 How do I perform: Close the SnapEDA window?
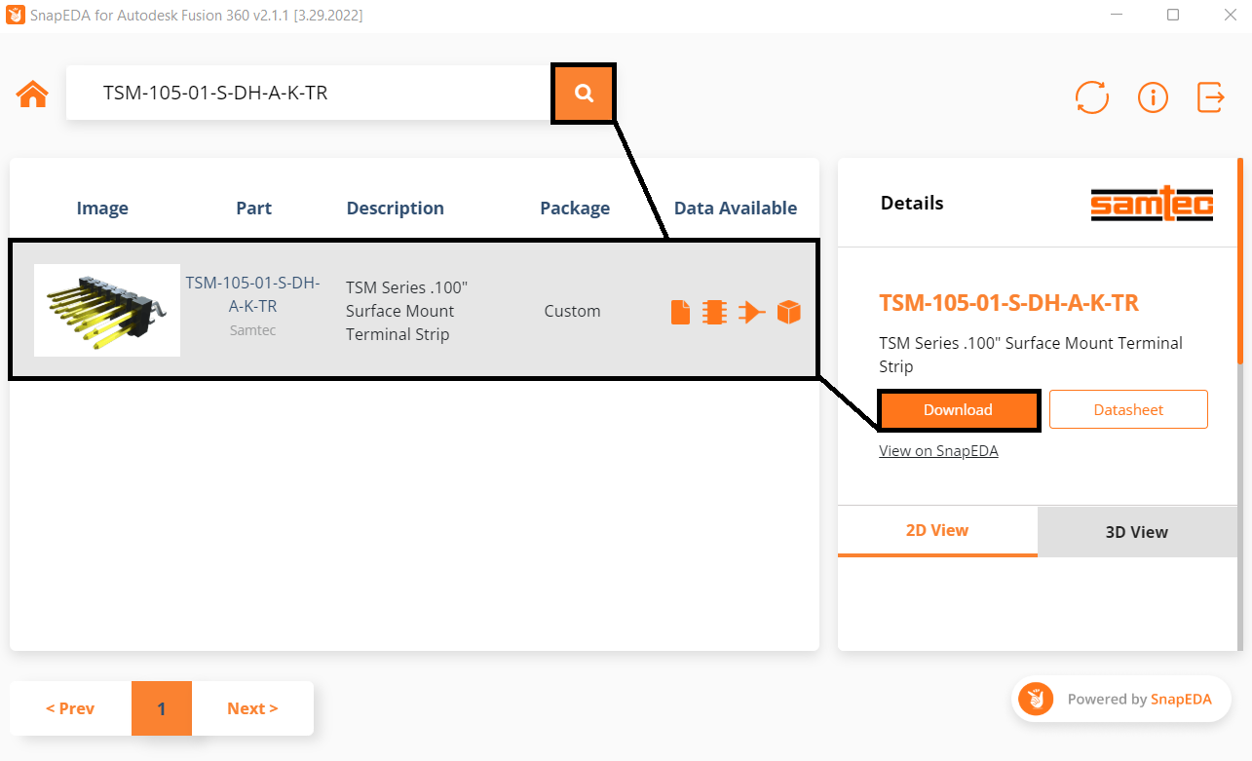(x=1231, y=15)
